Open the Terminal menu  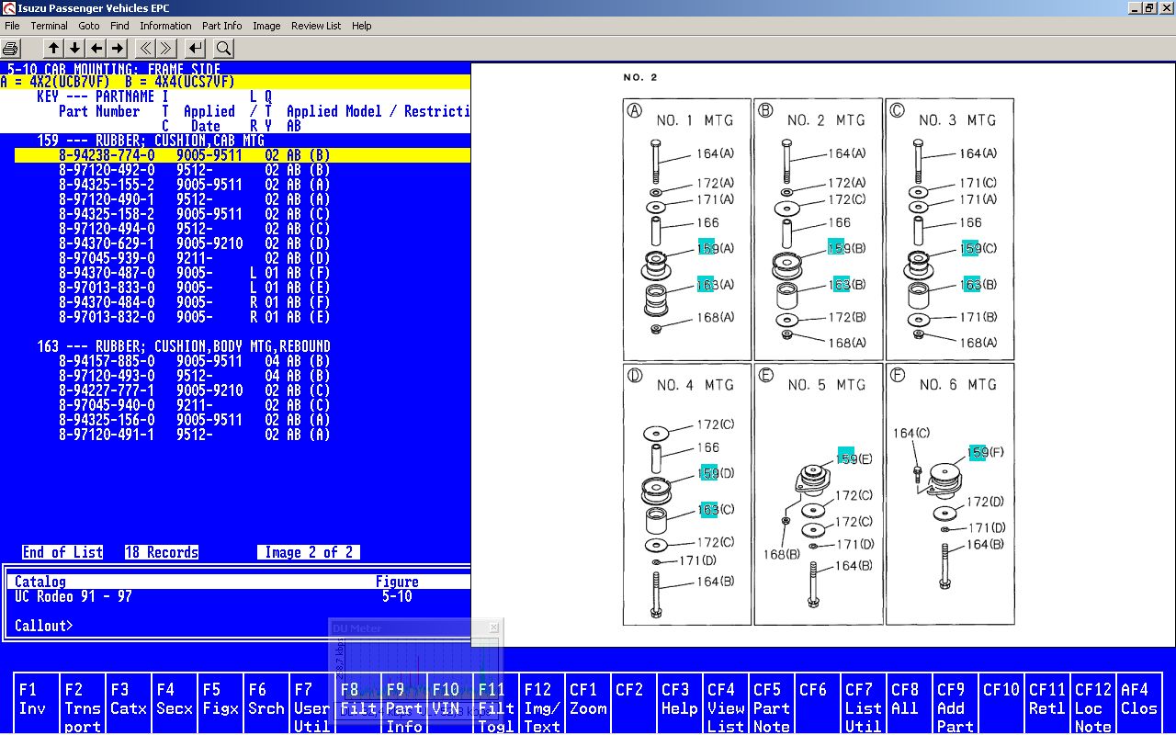49,26
